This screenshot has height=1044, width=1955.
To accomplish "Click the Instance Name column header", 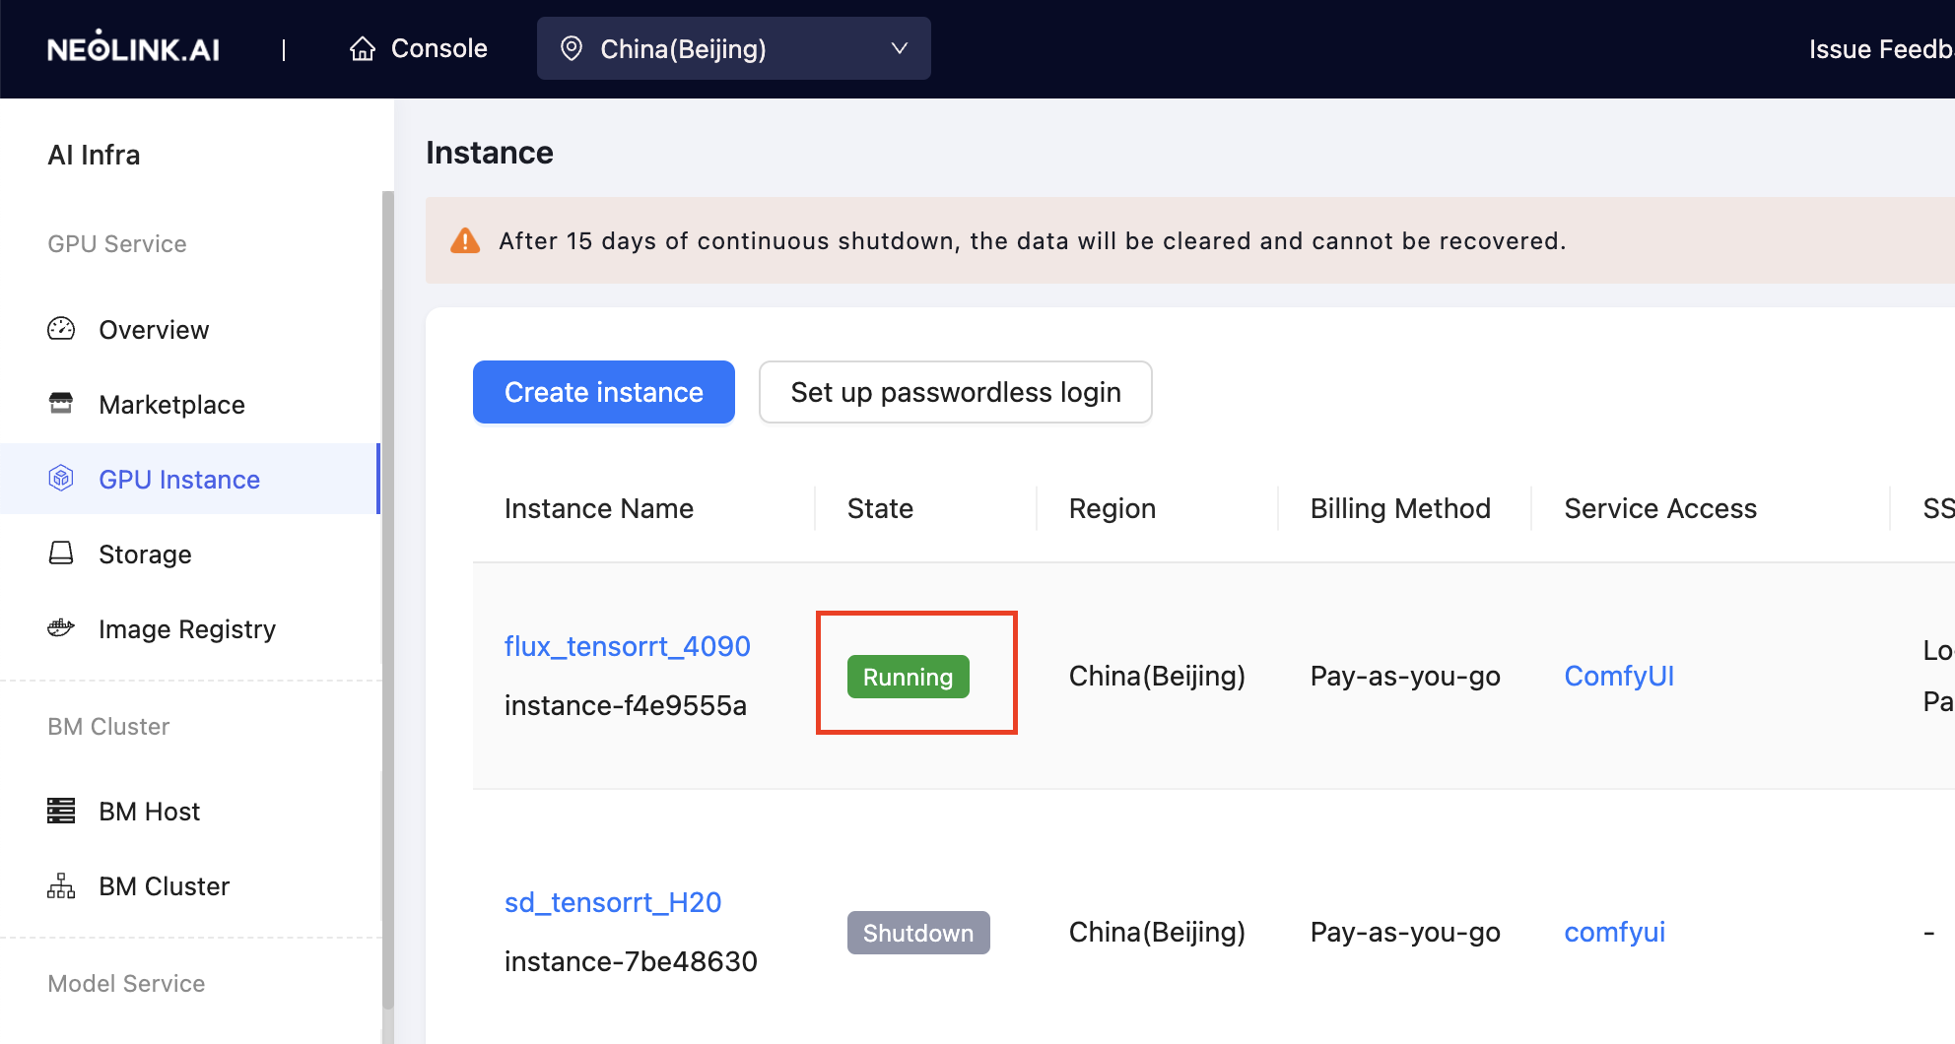I will [599, 508].
